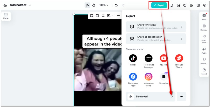Undo the last action

click(116, 5)
